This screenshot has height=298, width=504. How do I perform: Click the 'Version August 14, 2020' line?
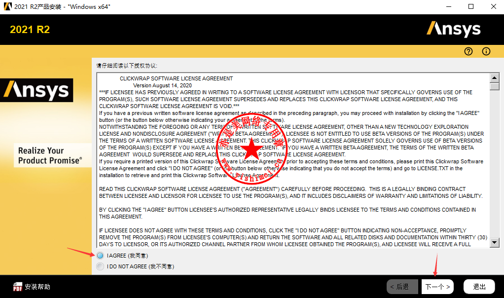(162, 85)
